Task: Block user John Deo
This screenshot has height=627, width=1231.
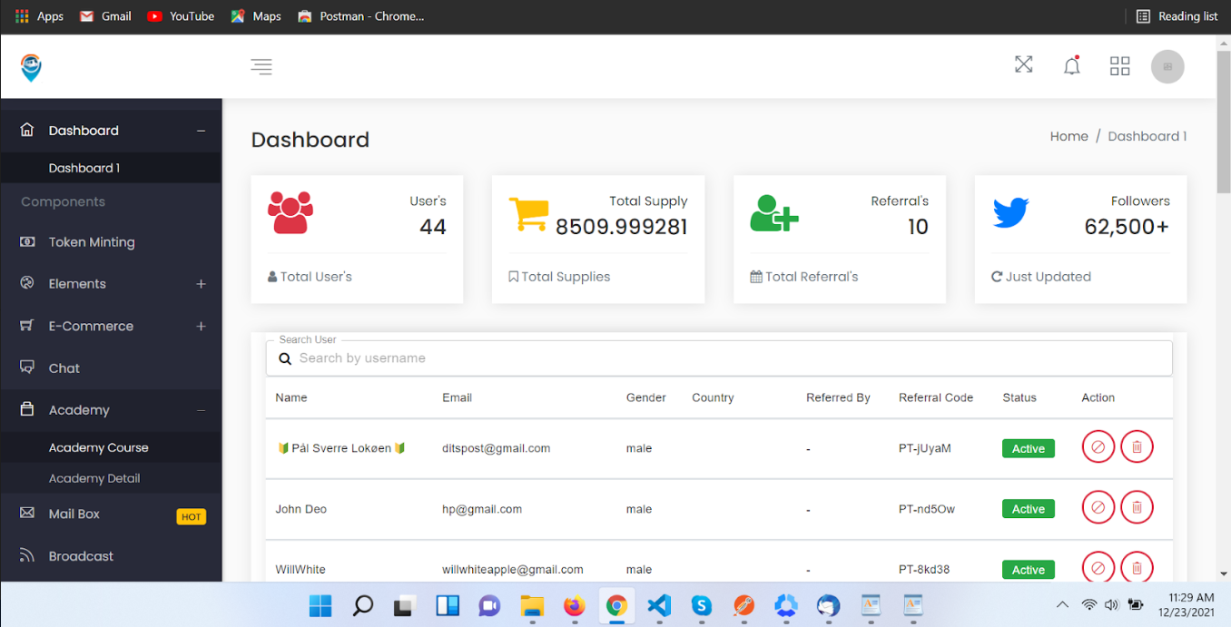Action: (1098, 507)
